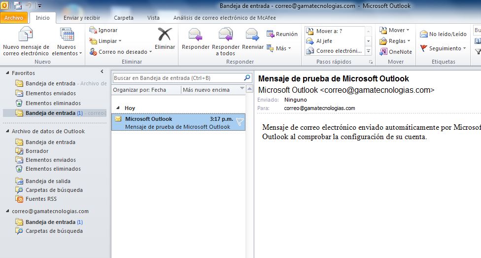Reply using the Responder icon
Image resolution: width=481 pixels, height=258 pixels.
pyautogui.click(x=195, y=34)
